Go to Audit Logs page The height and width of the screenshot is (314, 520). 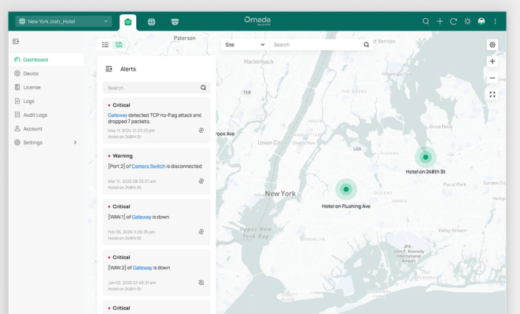tap(35, 115)
